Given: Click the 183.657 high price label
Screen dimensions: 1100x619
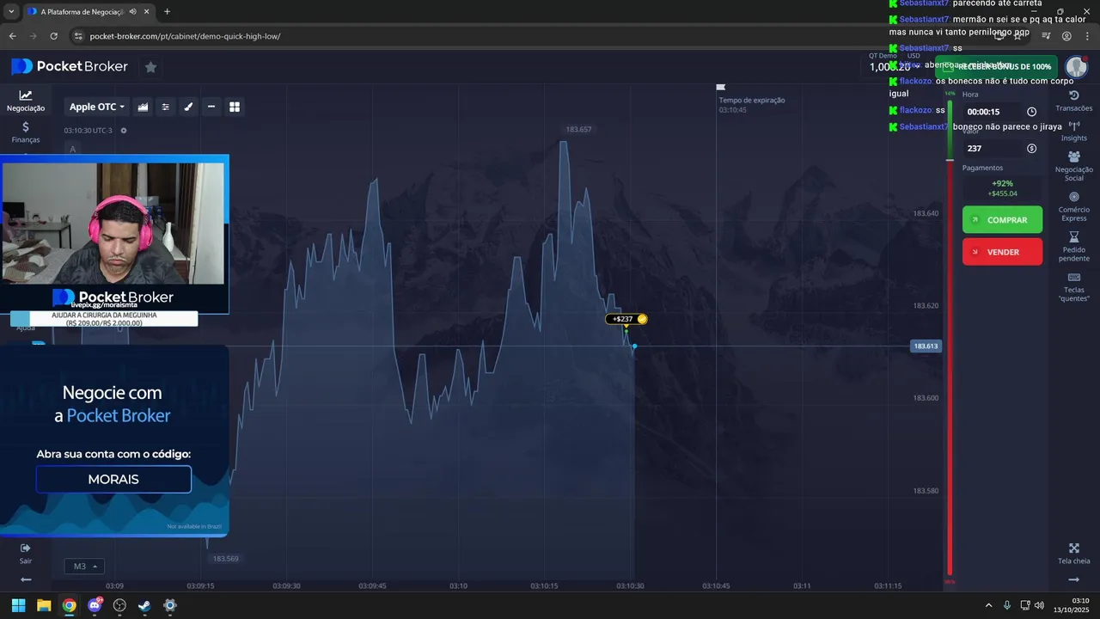Looking at the screenshot, I should point(578,130).
